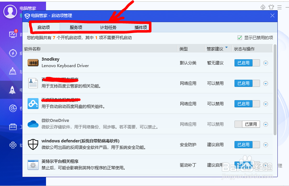Click Lenovo Keyboard Driver description
The width and height of the screenshot is (289, 186).
click(x=65, y=66)
